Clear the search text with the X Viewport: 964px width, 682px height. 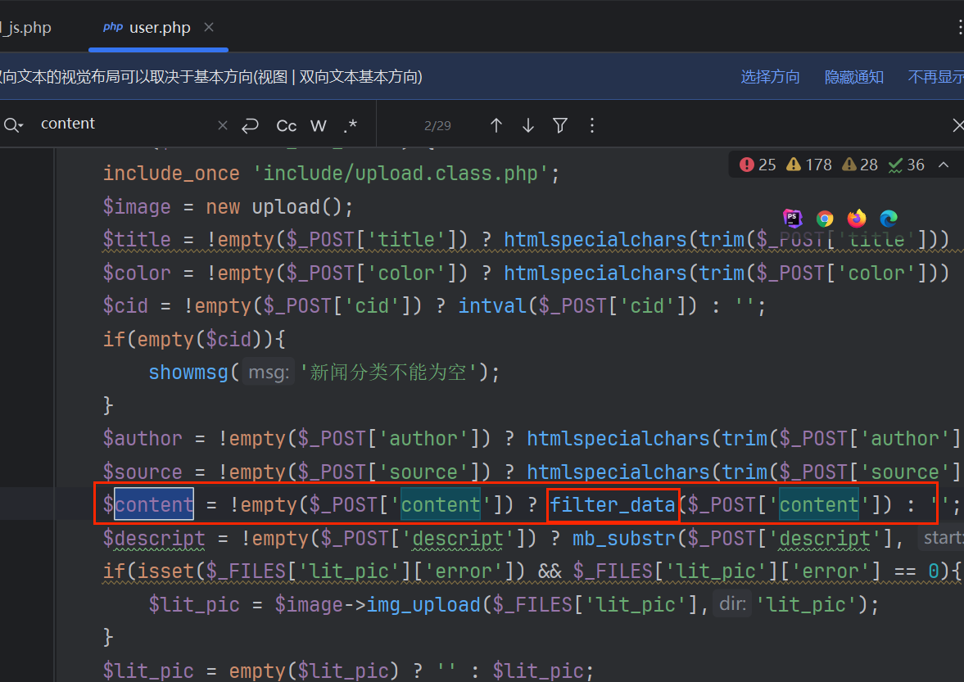[223, 125]
